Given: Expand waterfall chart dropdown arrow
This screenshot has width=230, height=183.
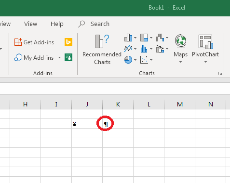Looking at the screenshot, I should [167, 38].
